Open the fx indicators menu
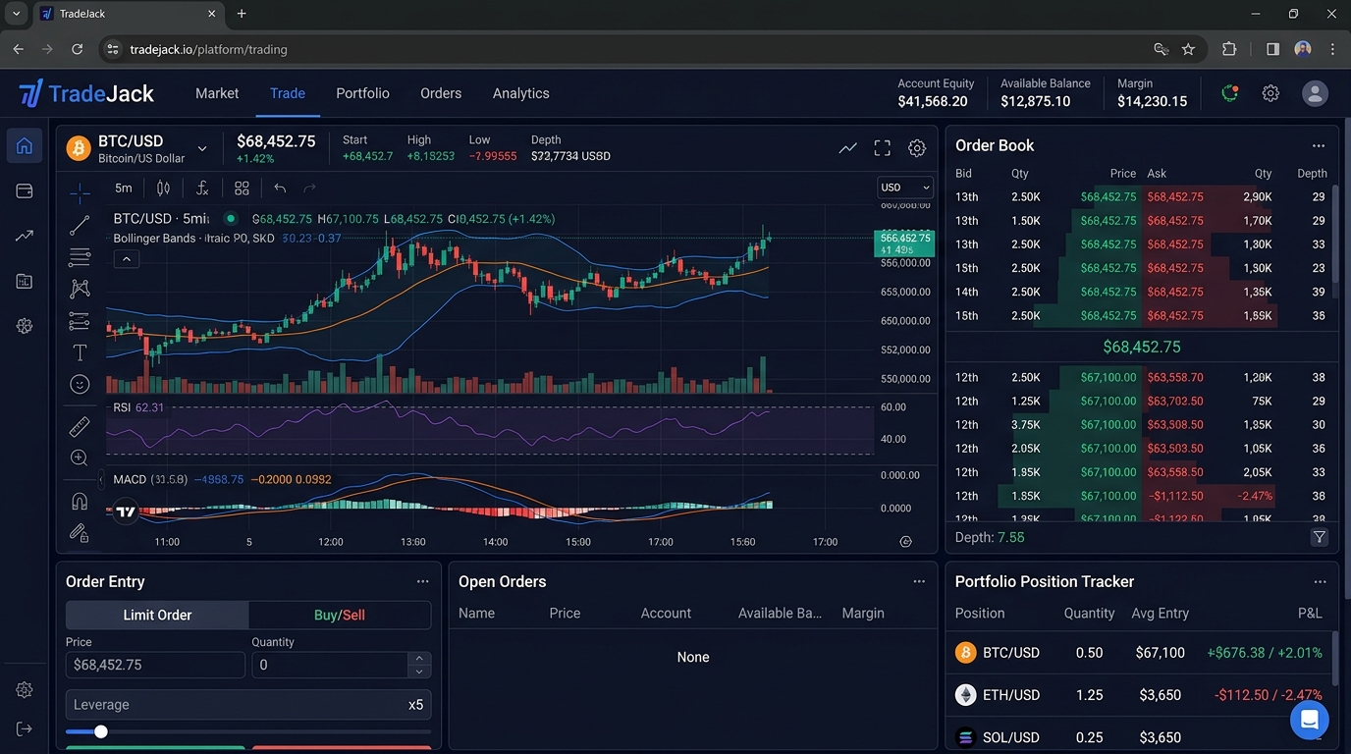 point(202,188)
